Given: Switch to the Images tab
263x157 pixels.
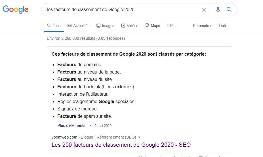Looking at the screenshot, I should (105, 26).
